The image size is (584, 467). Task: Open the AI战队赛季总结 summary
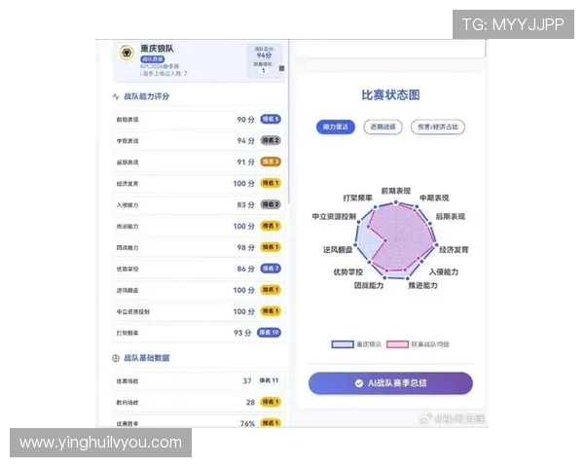point(390,383)
